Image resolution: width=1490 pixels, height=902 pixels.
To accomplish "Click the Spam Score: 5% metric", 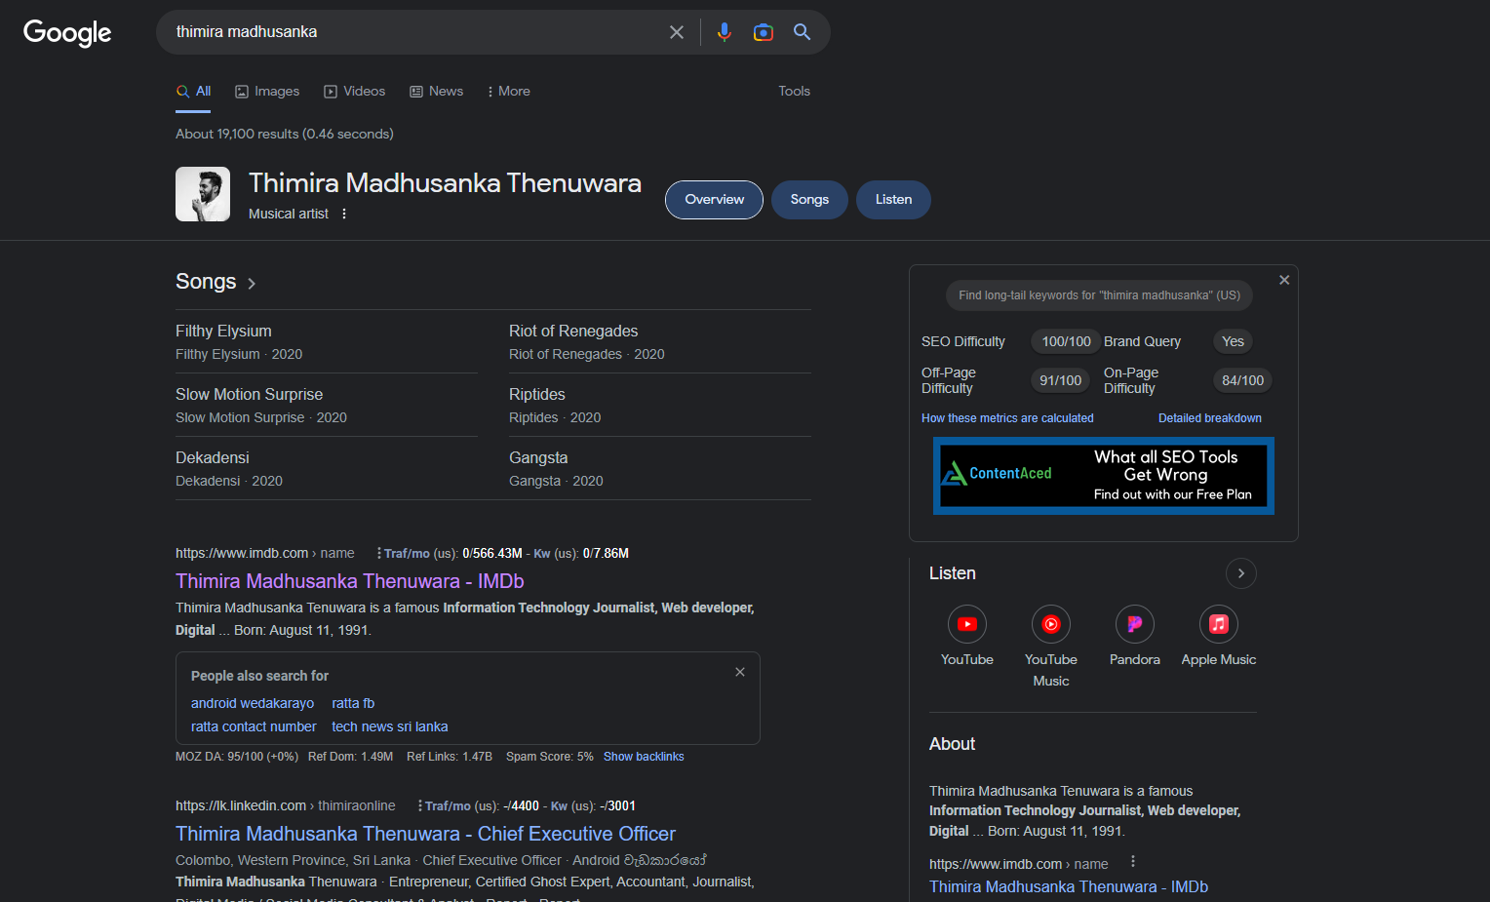I will pyautogui.click(x=549, y=757).
